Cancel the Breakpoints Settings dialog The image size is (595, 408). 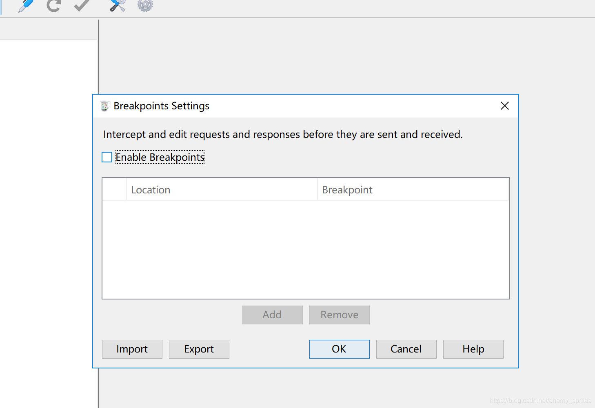(x=406, y=349)
